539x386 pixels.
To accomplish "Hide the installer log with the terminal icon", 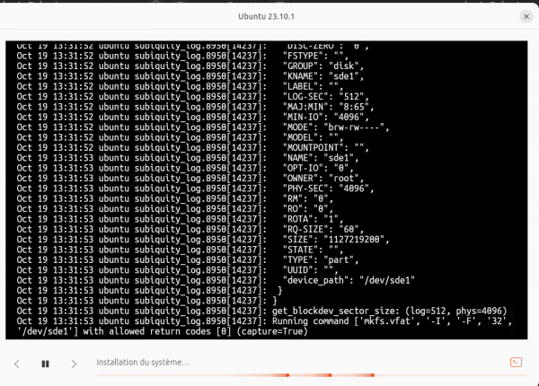I will pyautogui.click(x=516, y=363).
